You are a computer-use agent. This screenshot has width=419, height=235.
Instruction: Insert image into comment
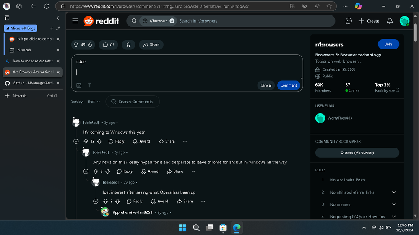(79, 85)
